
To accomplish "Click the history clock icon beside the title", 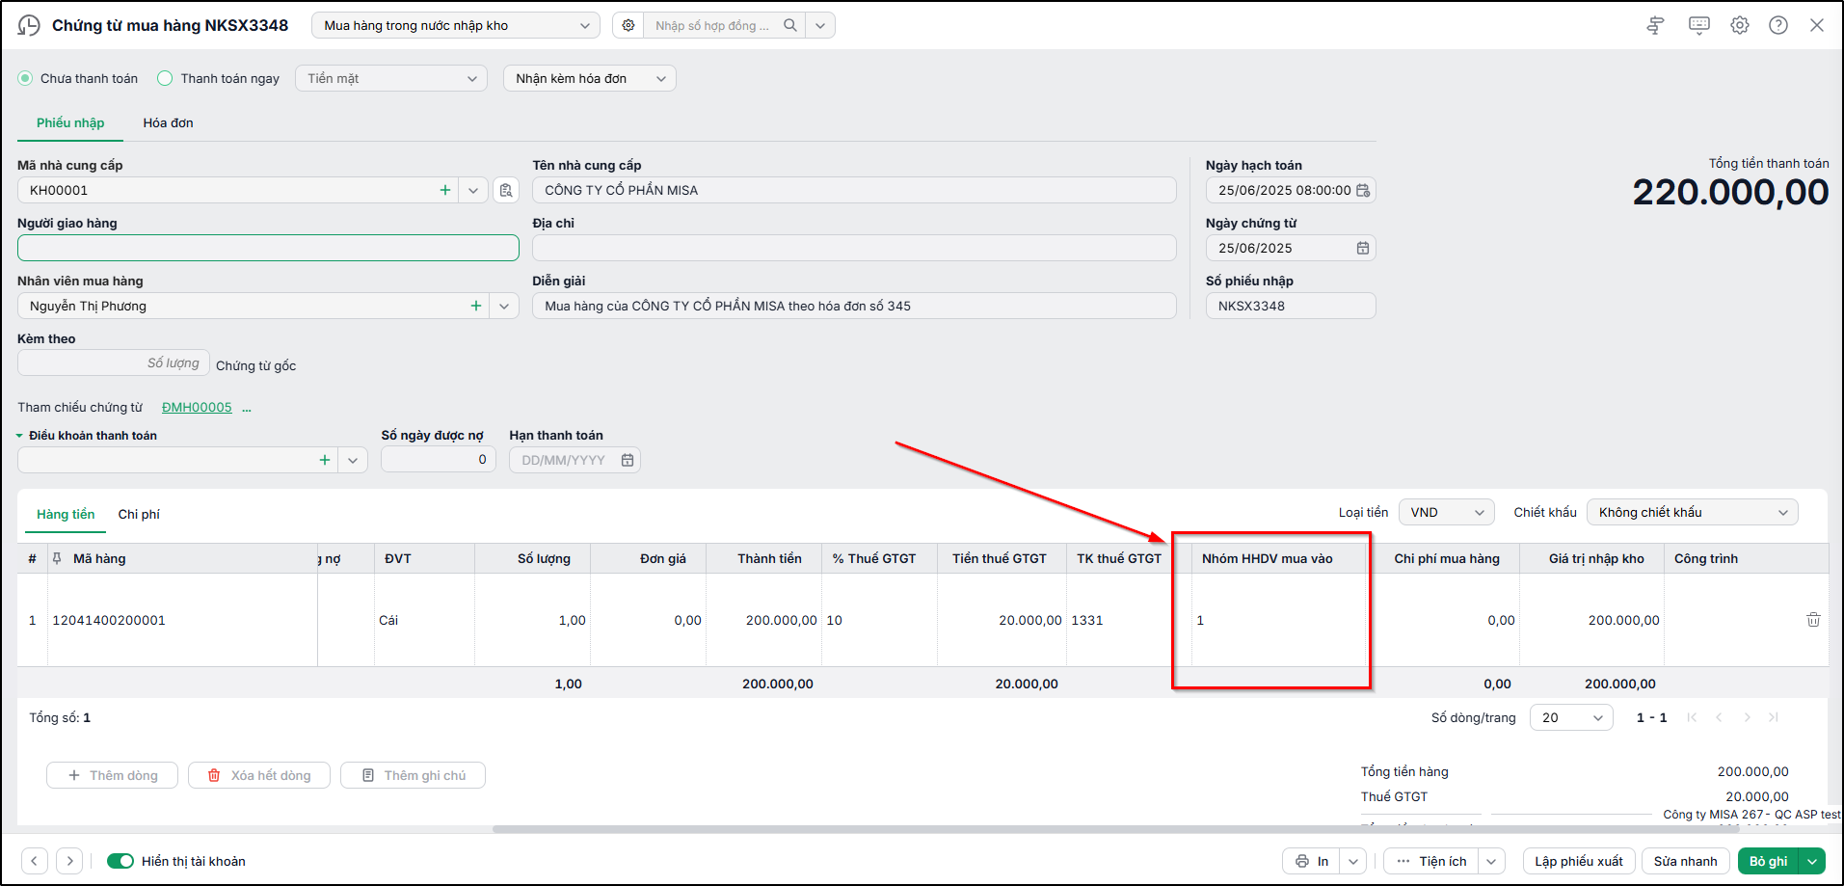I will 29,25.
